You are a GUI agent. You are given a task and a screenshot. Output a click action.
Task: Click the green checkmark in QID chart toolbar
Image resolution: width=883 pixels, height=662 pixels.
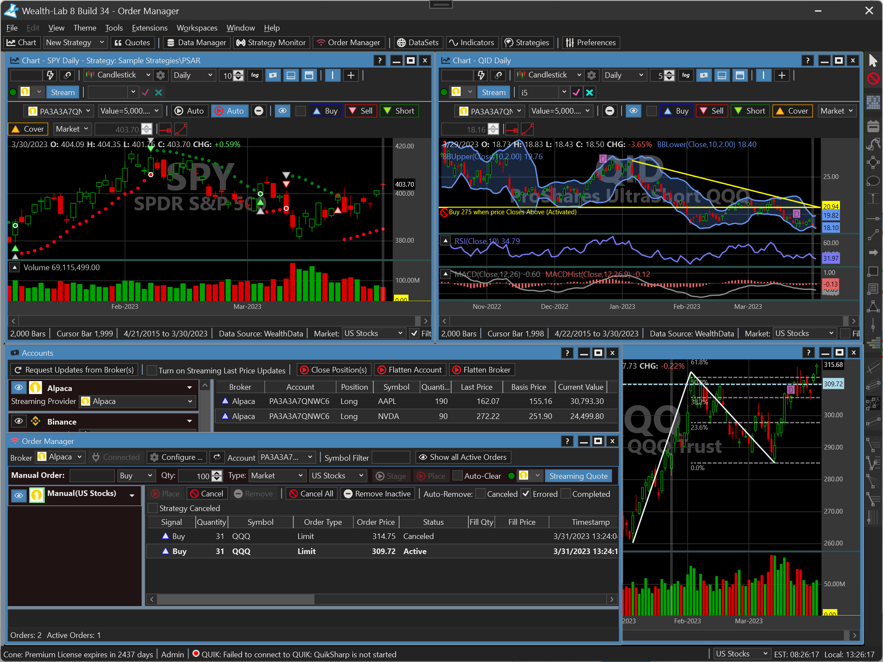click(x=576, y=92)
